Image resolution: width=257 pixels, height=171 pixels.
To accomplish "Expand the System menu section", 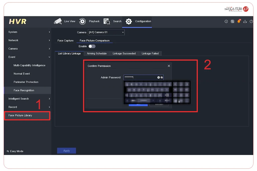I will point(29,32).
